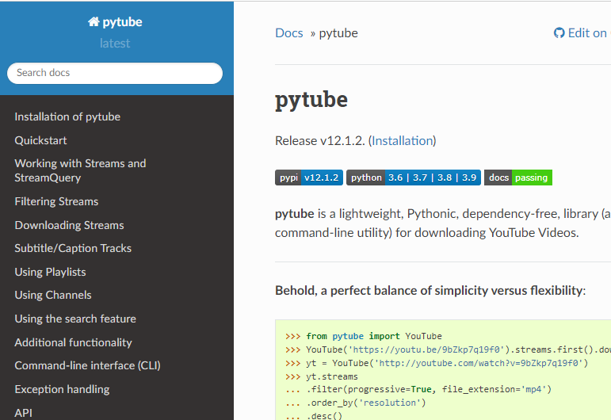The width and height of the screenshot is (611, 420).
Task: Focus the Search docs field
Action: pyautogui.click(x=115, y=73)
